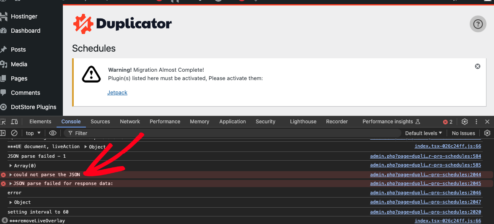Click the DotStore Plugins circle icon

[x=3, y=107]
